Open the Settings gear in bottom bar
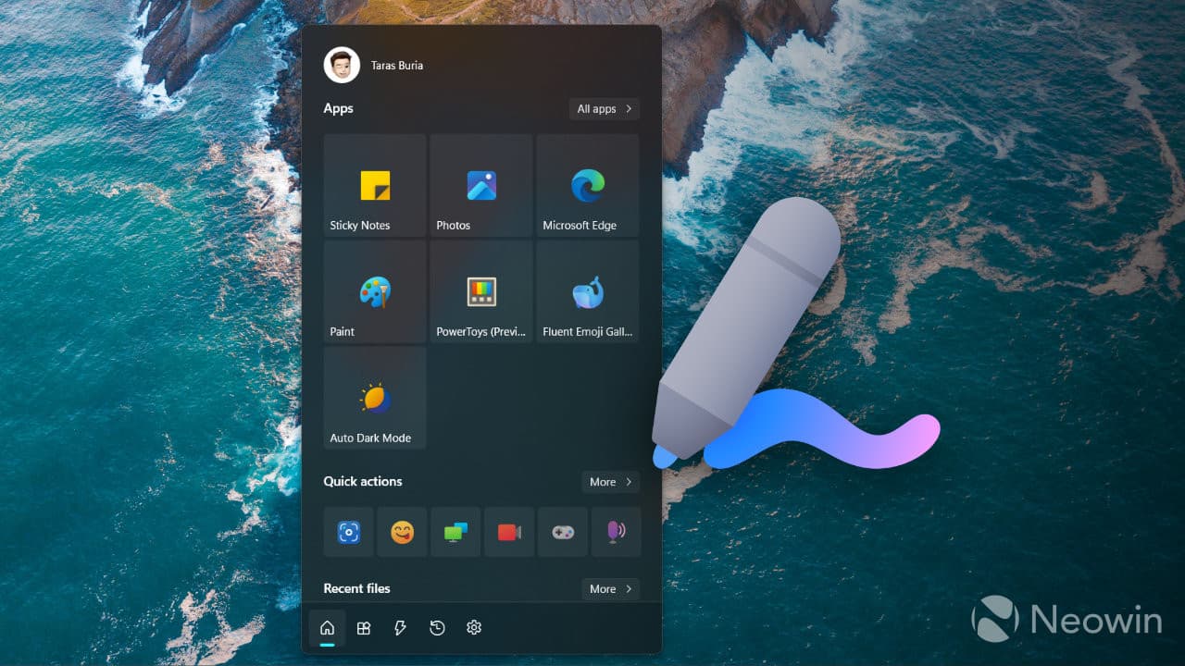Screen dimensions: 1185x666 (474, 627)
